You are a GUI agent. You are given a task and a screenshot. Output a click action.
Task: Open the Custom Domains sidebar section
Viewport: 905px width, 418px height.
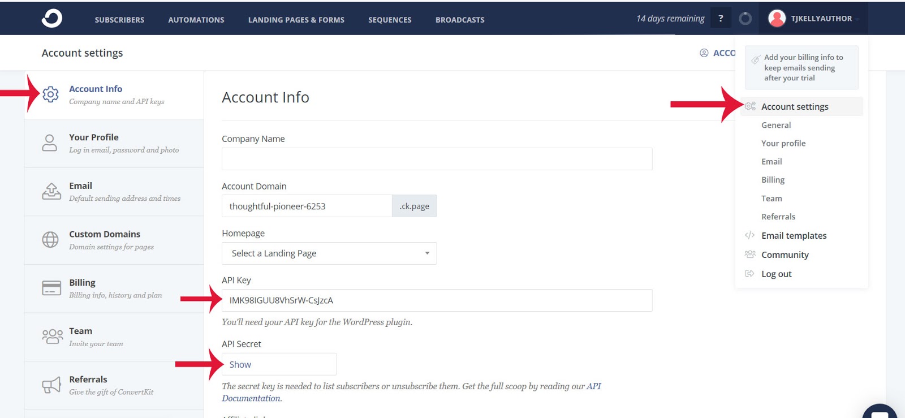point(114,240)
